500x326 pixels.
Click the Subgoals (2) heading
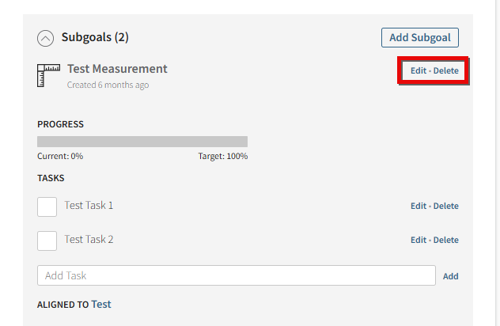pos(95,37)
